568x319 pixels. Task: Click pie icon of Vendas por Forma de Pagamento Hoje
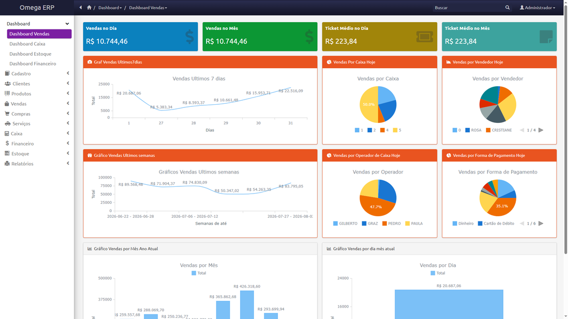(449, 155)
